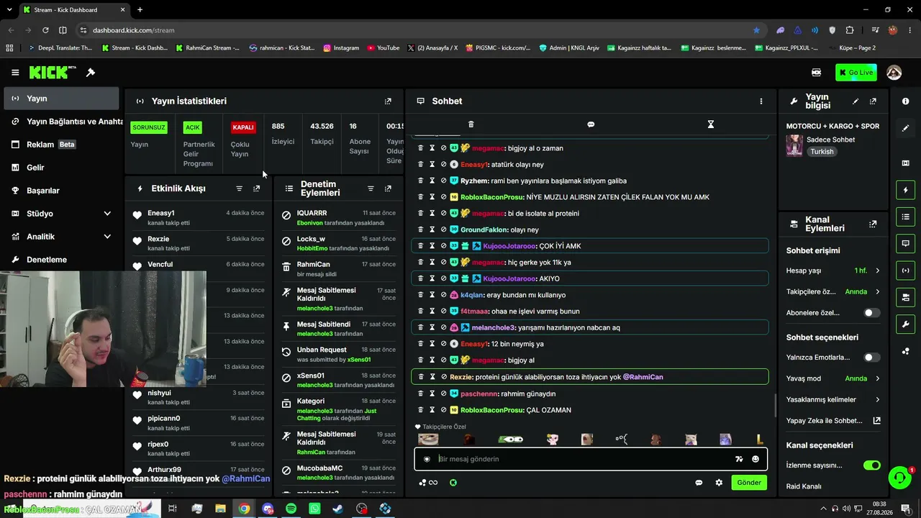
Task: Open chat settings gear icon
Action: pyautogui.click(x=719, y=483)
